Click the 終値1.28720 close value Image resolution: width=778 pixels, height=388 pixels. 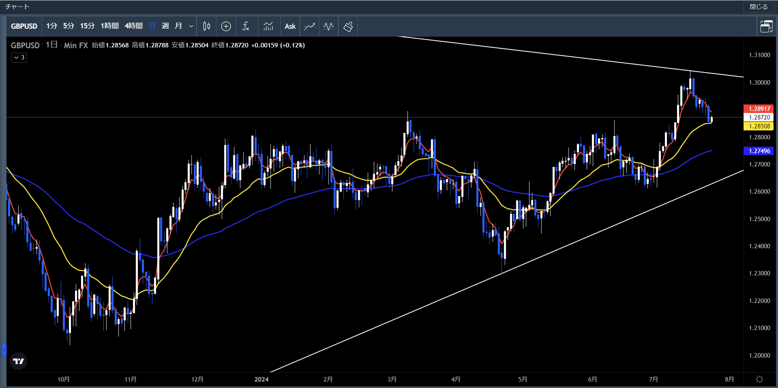coord(230,45)
